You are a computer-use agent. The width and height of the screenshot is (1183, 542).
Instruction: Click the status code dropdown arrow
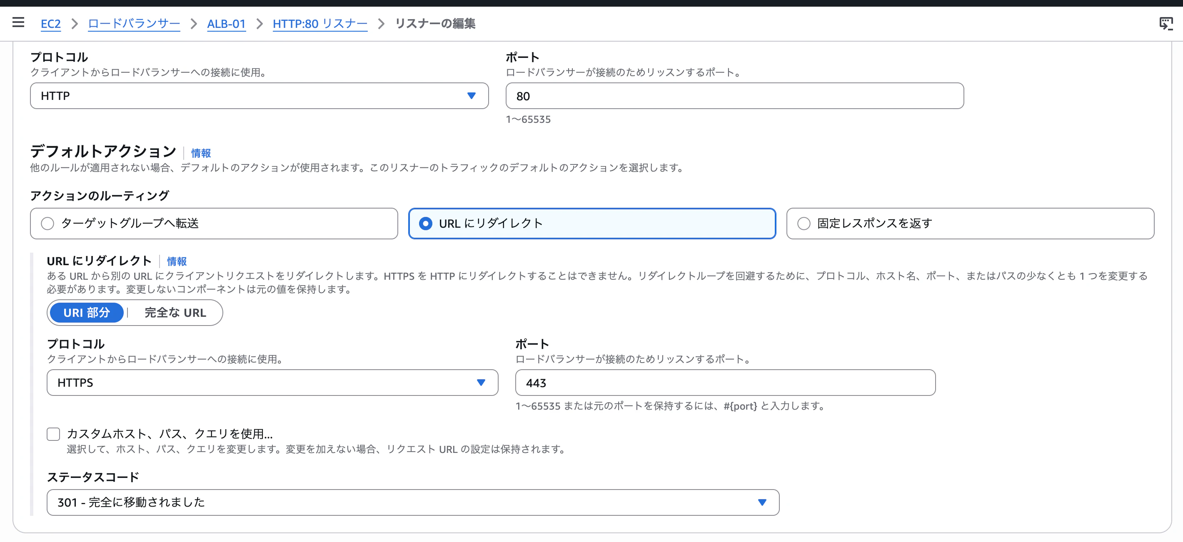pyautogui.click(x=762, y=502)
